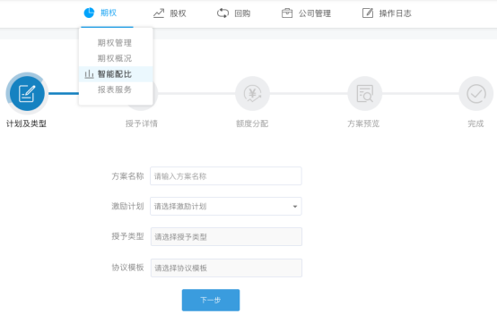Click the 方案预览 step label

pos(363,123)
